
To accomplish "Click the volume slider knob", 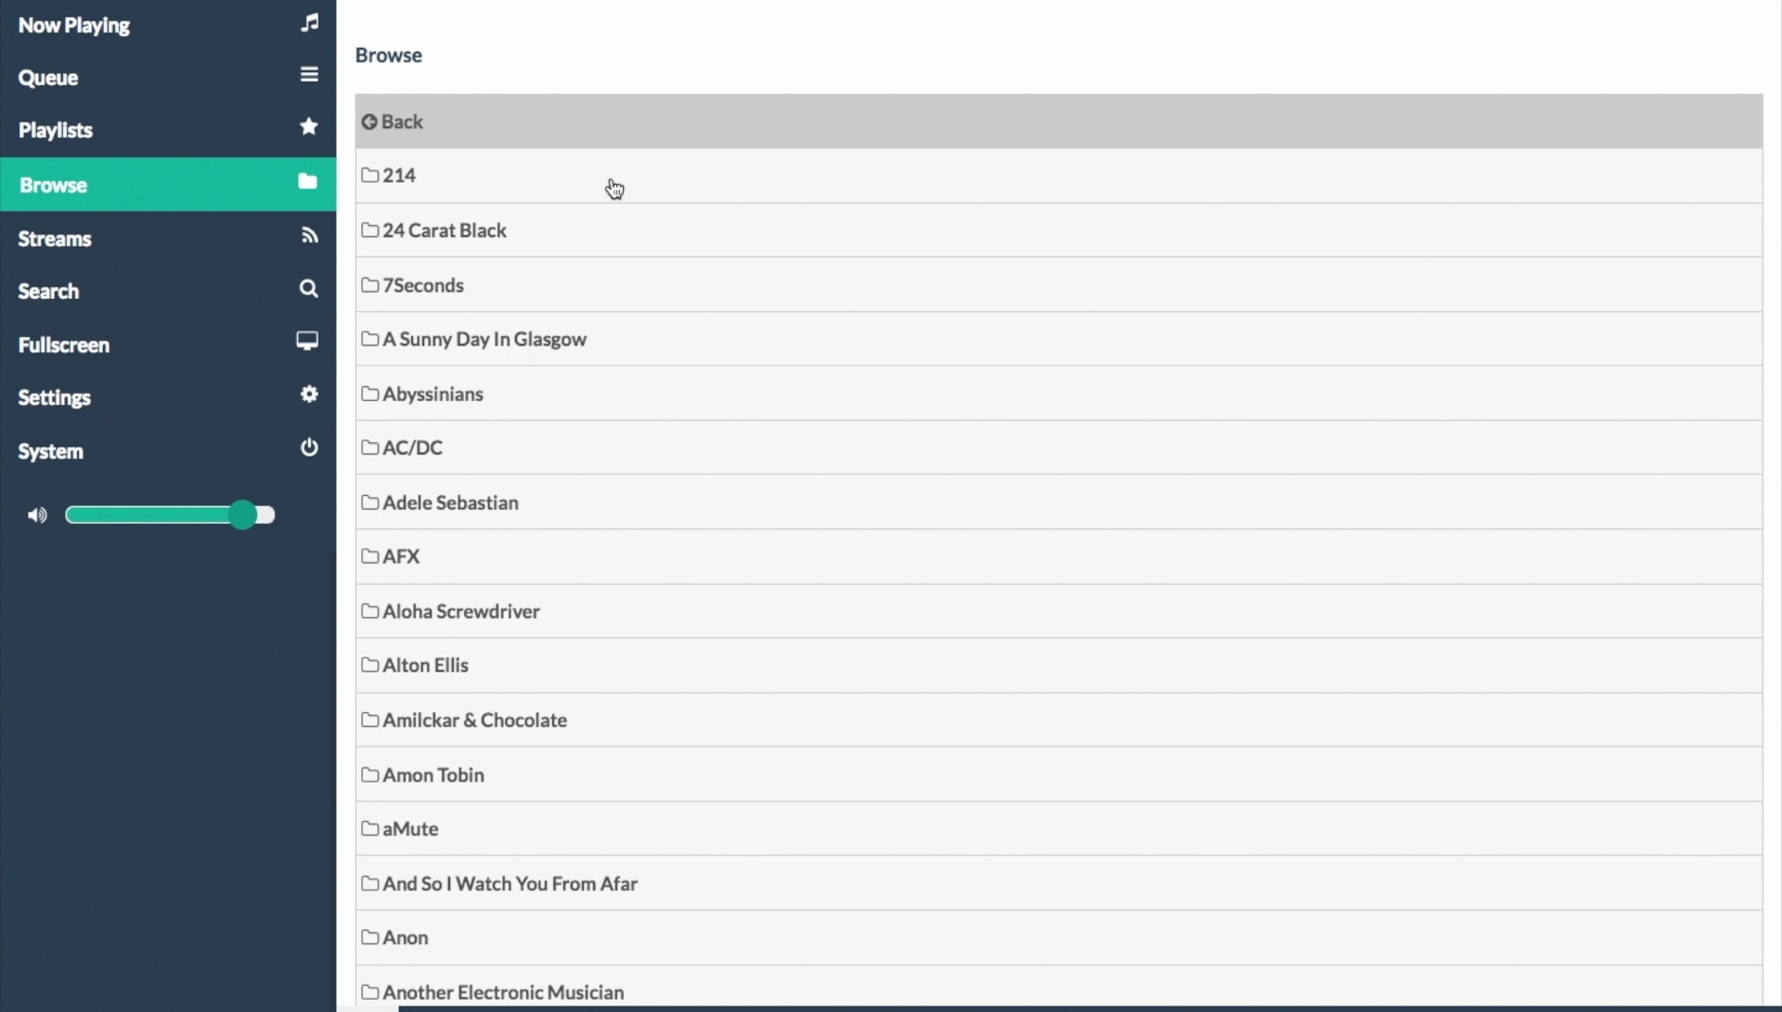I will click(243, 515).
